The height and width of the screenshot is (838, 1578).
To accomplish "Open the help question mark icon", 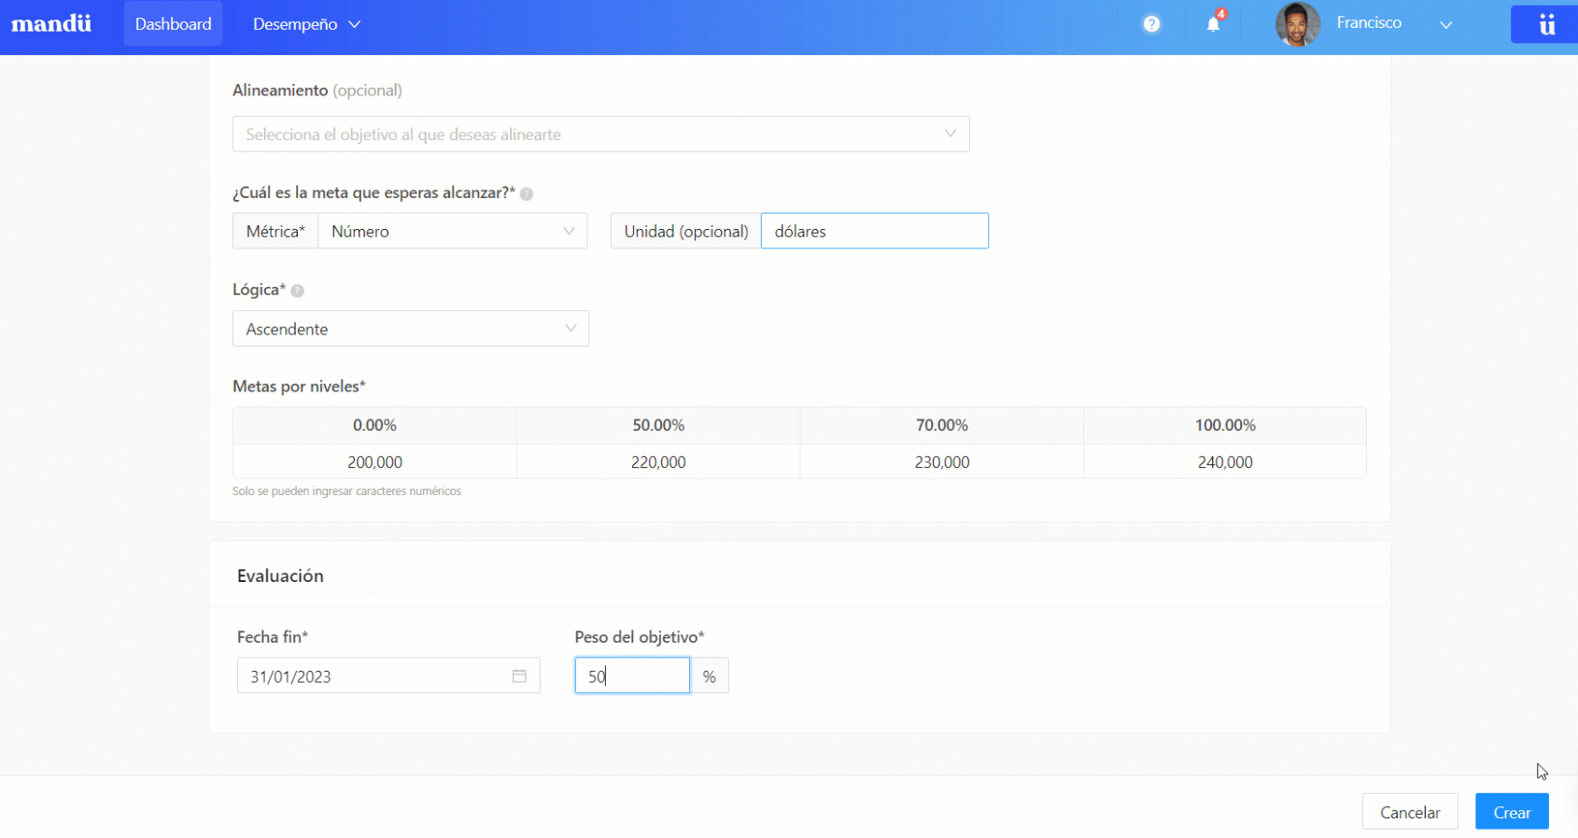I will click(1151, 24).
